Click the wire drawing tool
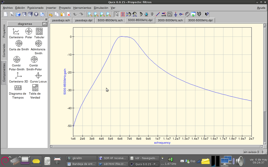This screenshot has width=268, height=167. pos(158,14)
